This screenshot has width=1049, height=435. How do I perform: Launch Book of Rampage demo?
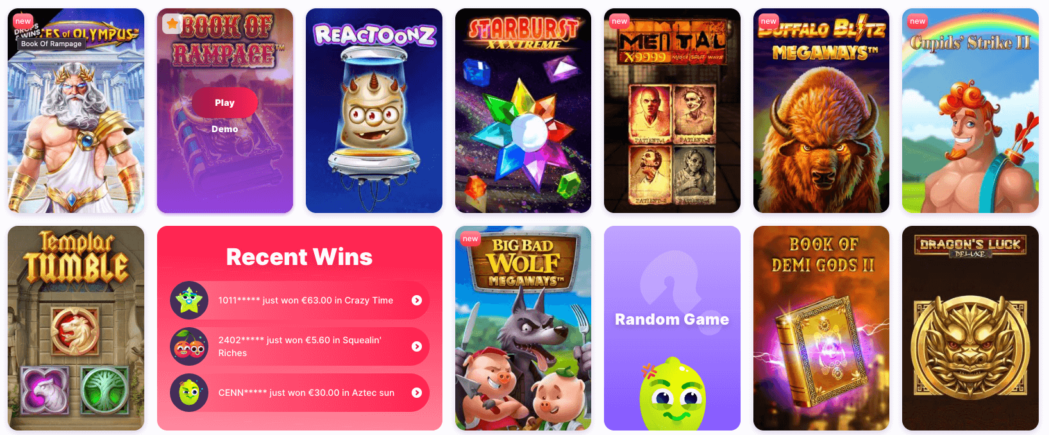[224, 129]
